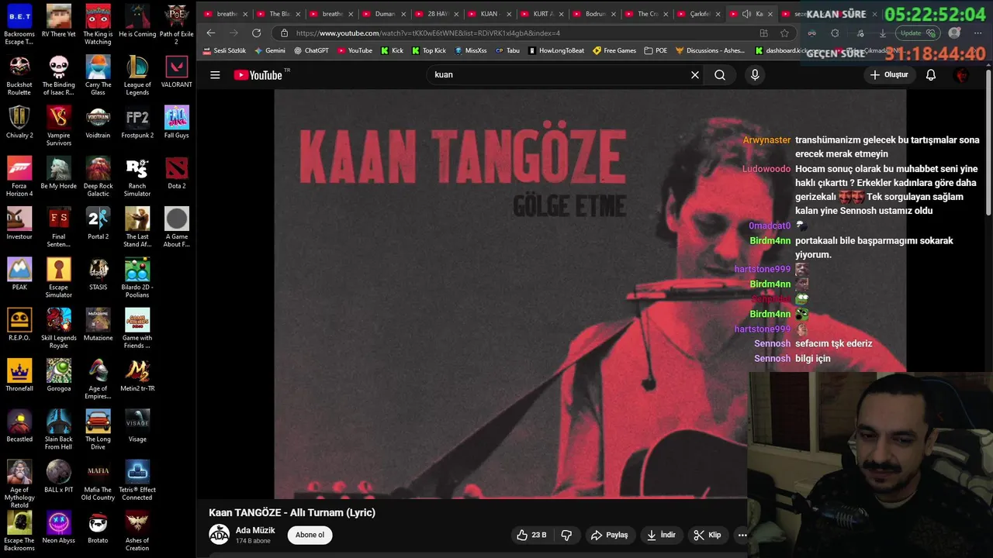The height and width of the screenshot is (558, 993).
Task: Click the YouTube search magnifier button
Action: [x=720, y=75]
